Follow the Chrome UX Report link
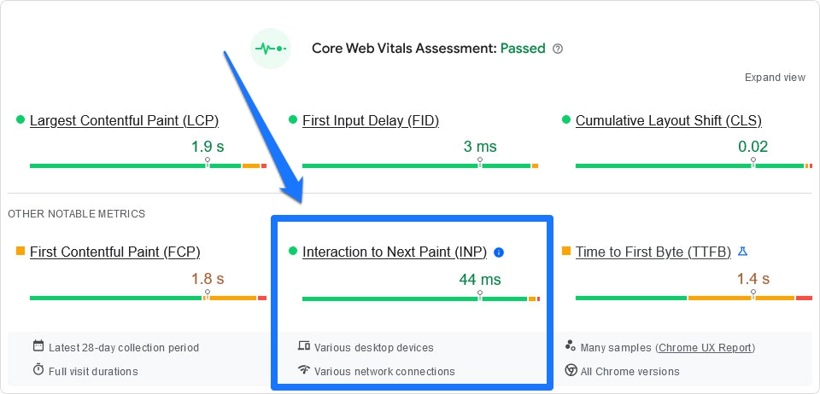 pos(706,348)
